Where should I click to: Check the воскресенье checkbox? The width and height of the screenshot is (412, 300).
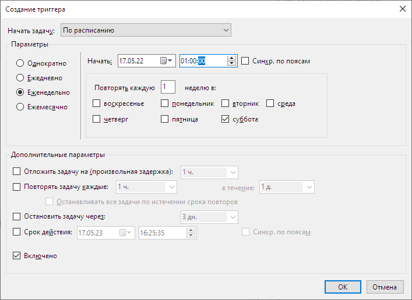pos(96,103)
